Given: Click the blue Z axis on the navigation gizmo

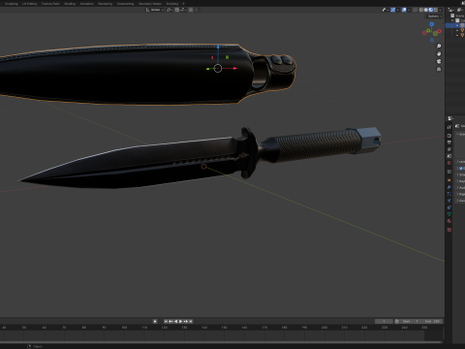Looking at the screenshot, I should 432,24.
